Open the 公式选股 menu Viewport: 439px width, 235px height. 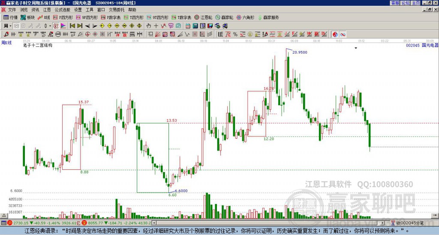point(63,10)
